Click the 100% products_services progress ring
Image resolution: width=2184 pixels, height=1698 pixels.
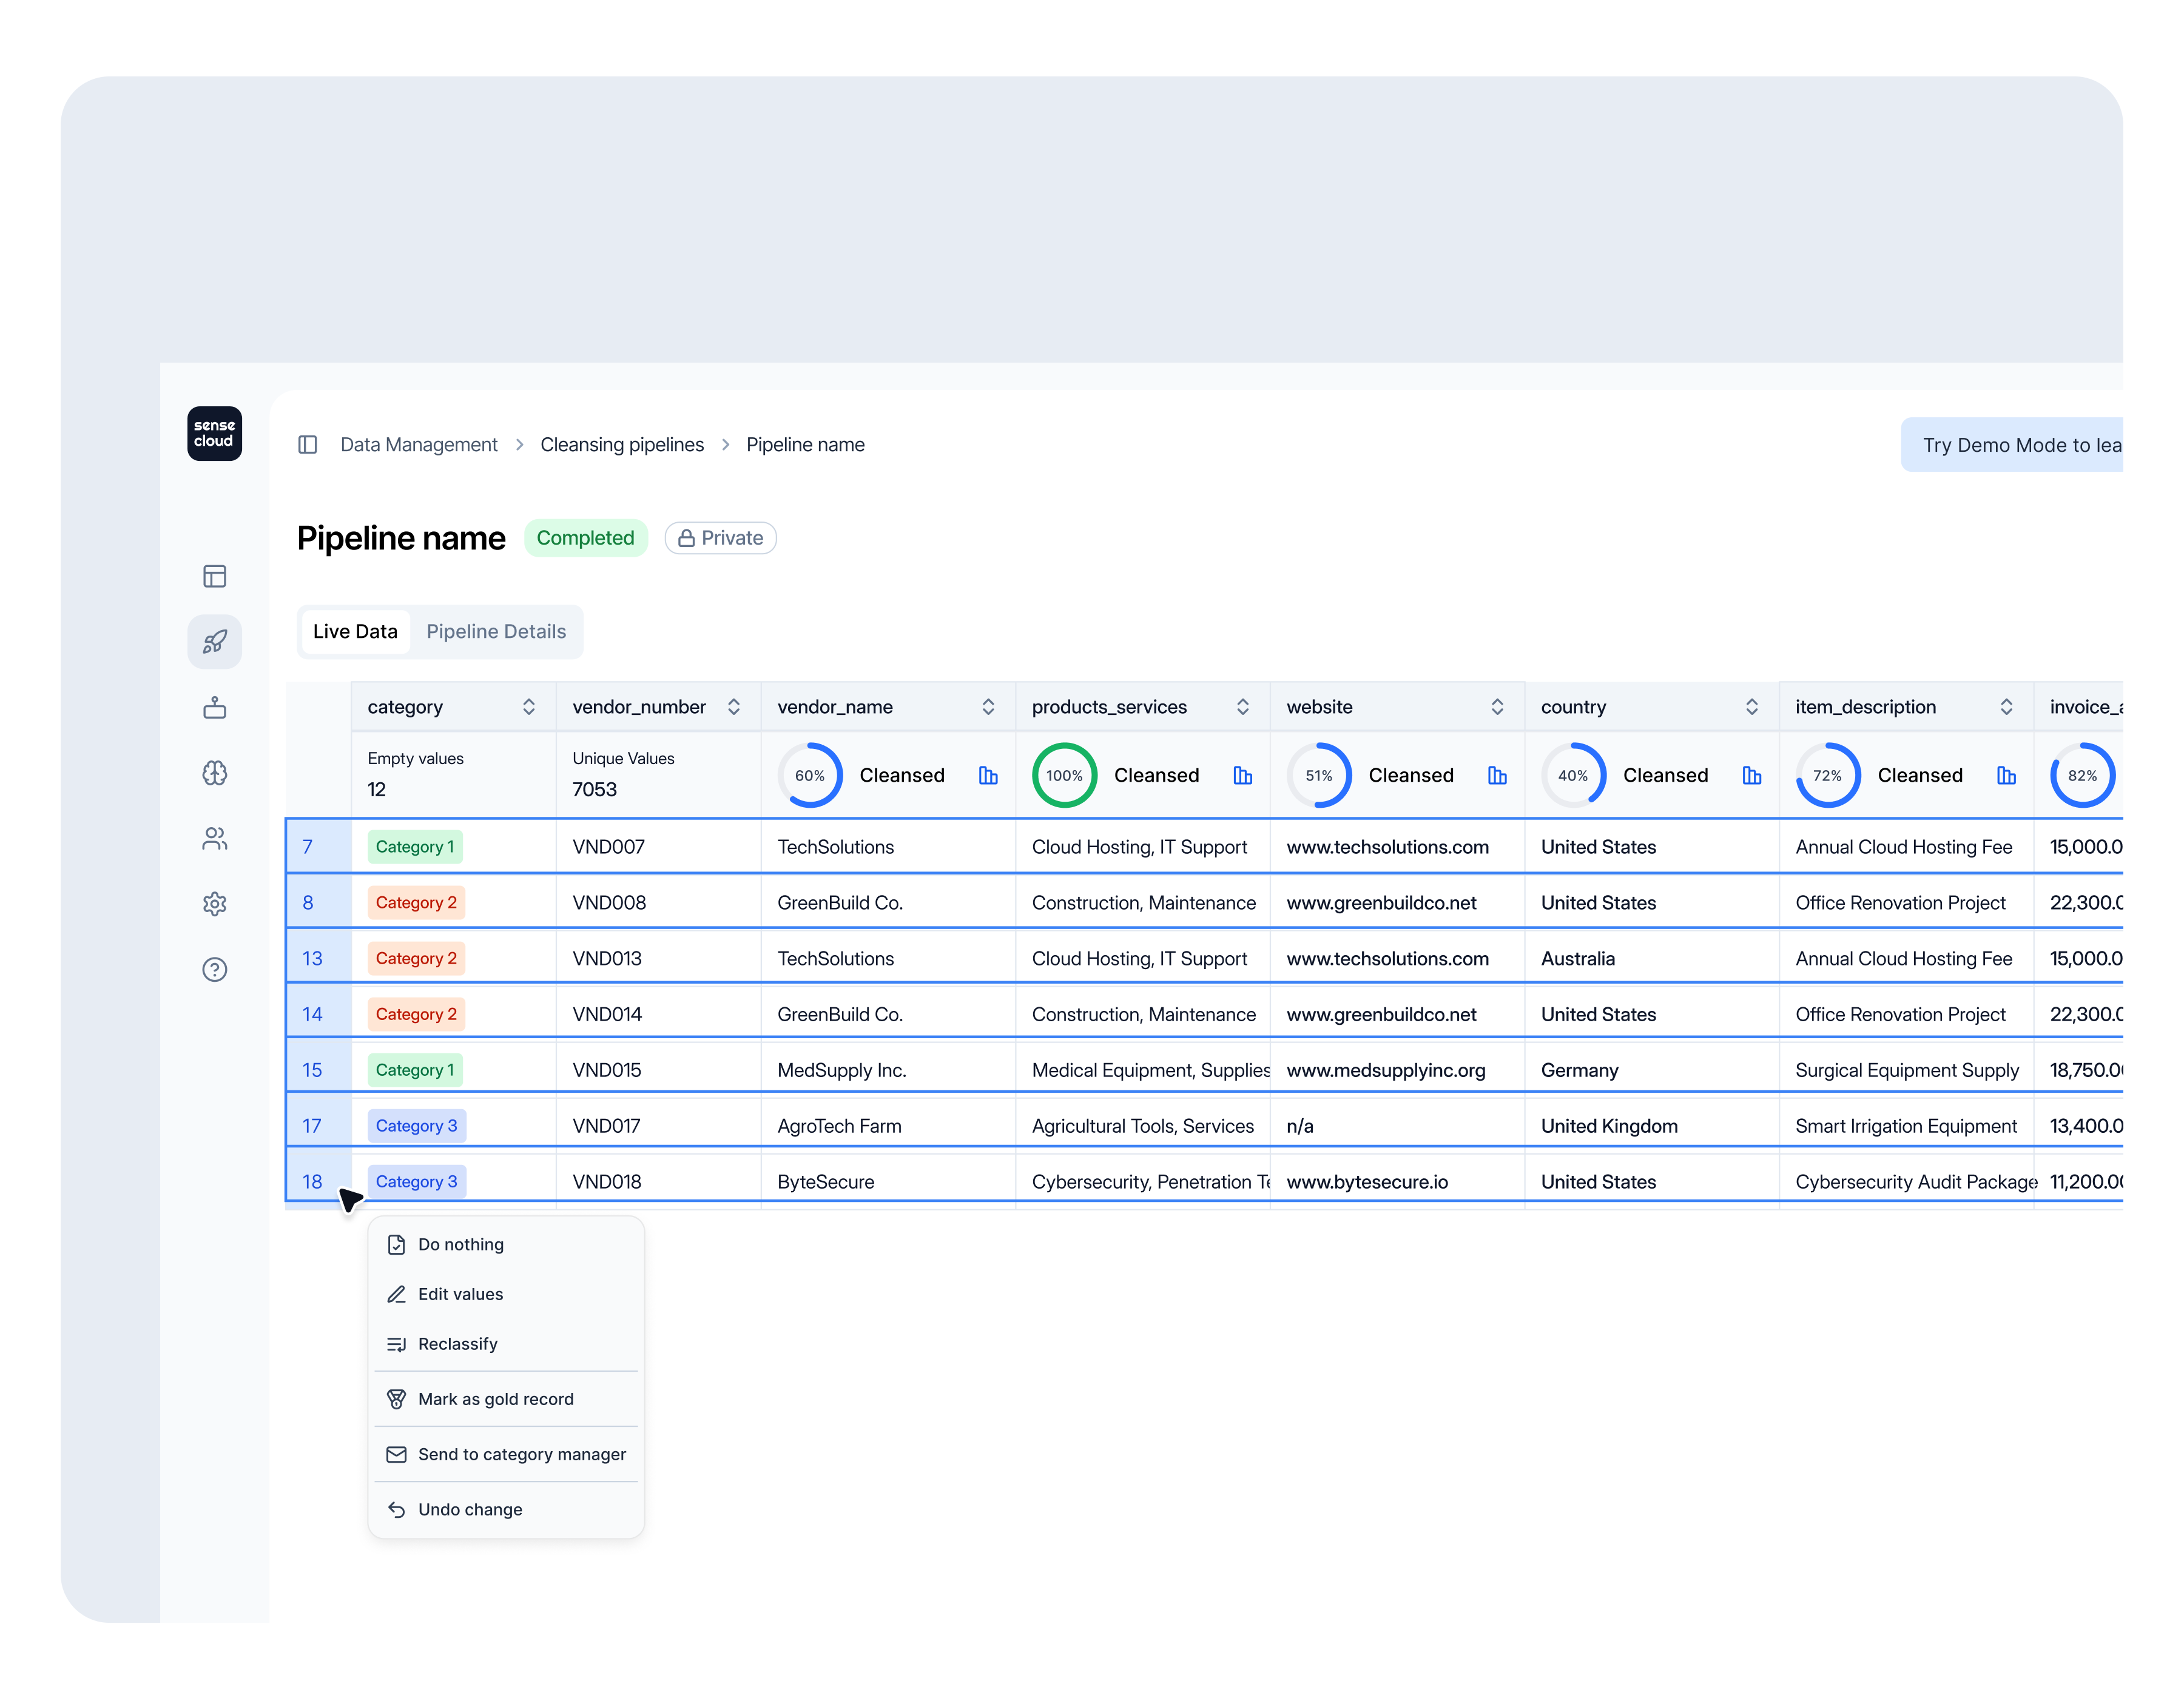pyautogui.click(x=1064, y=776)
